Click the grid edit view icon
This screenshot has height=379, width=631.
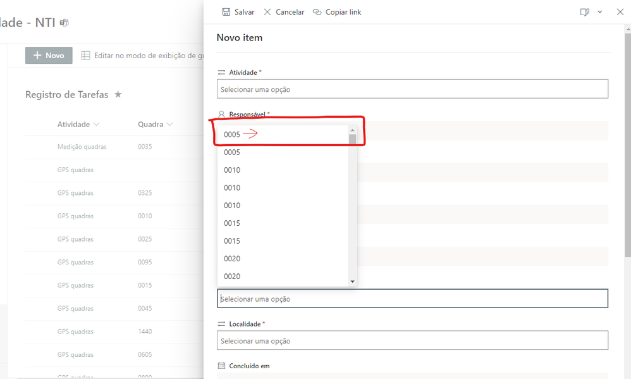coord(85,56)
